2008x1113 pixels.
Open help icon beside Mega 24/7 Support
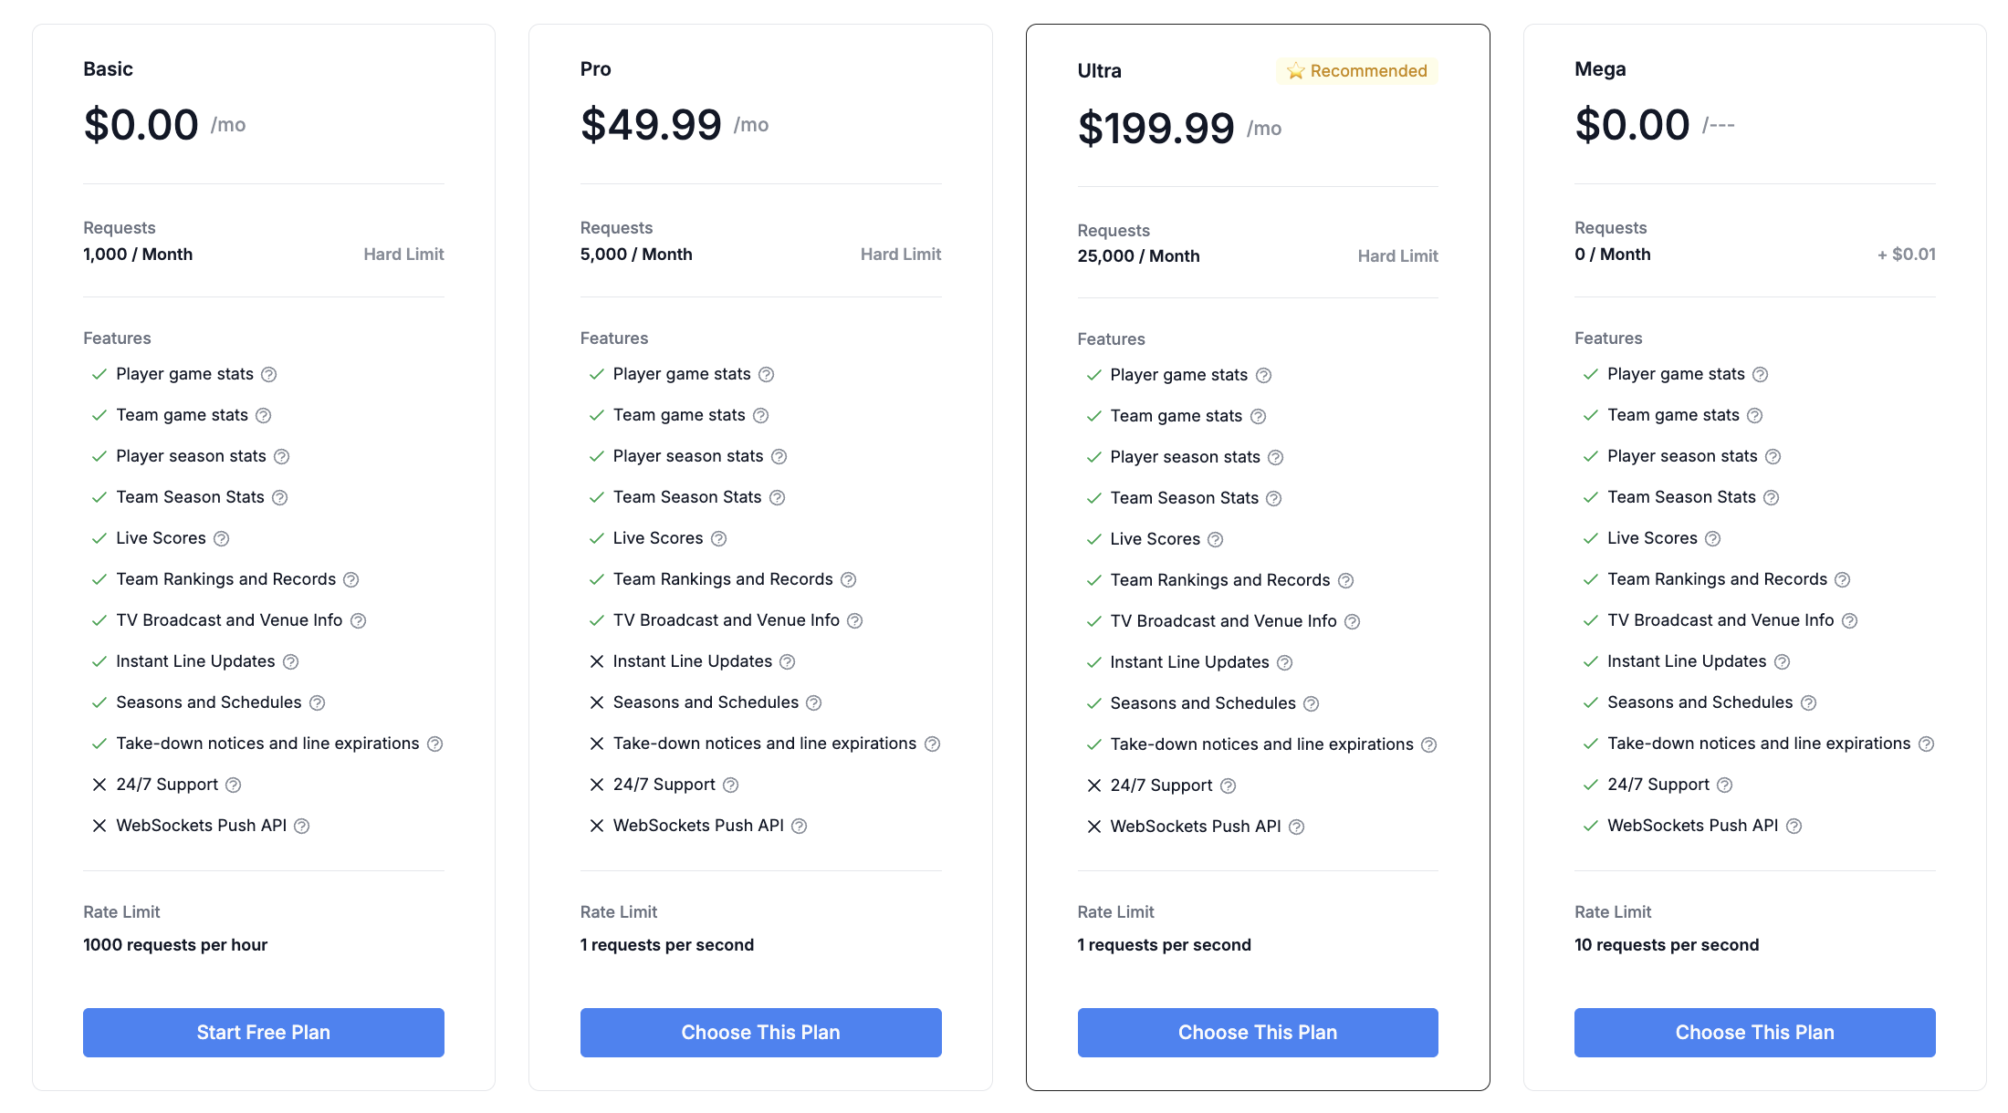[1724, 785]
